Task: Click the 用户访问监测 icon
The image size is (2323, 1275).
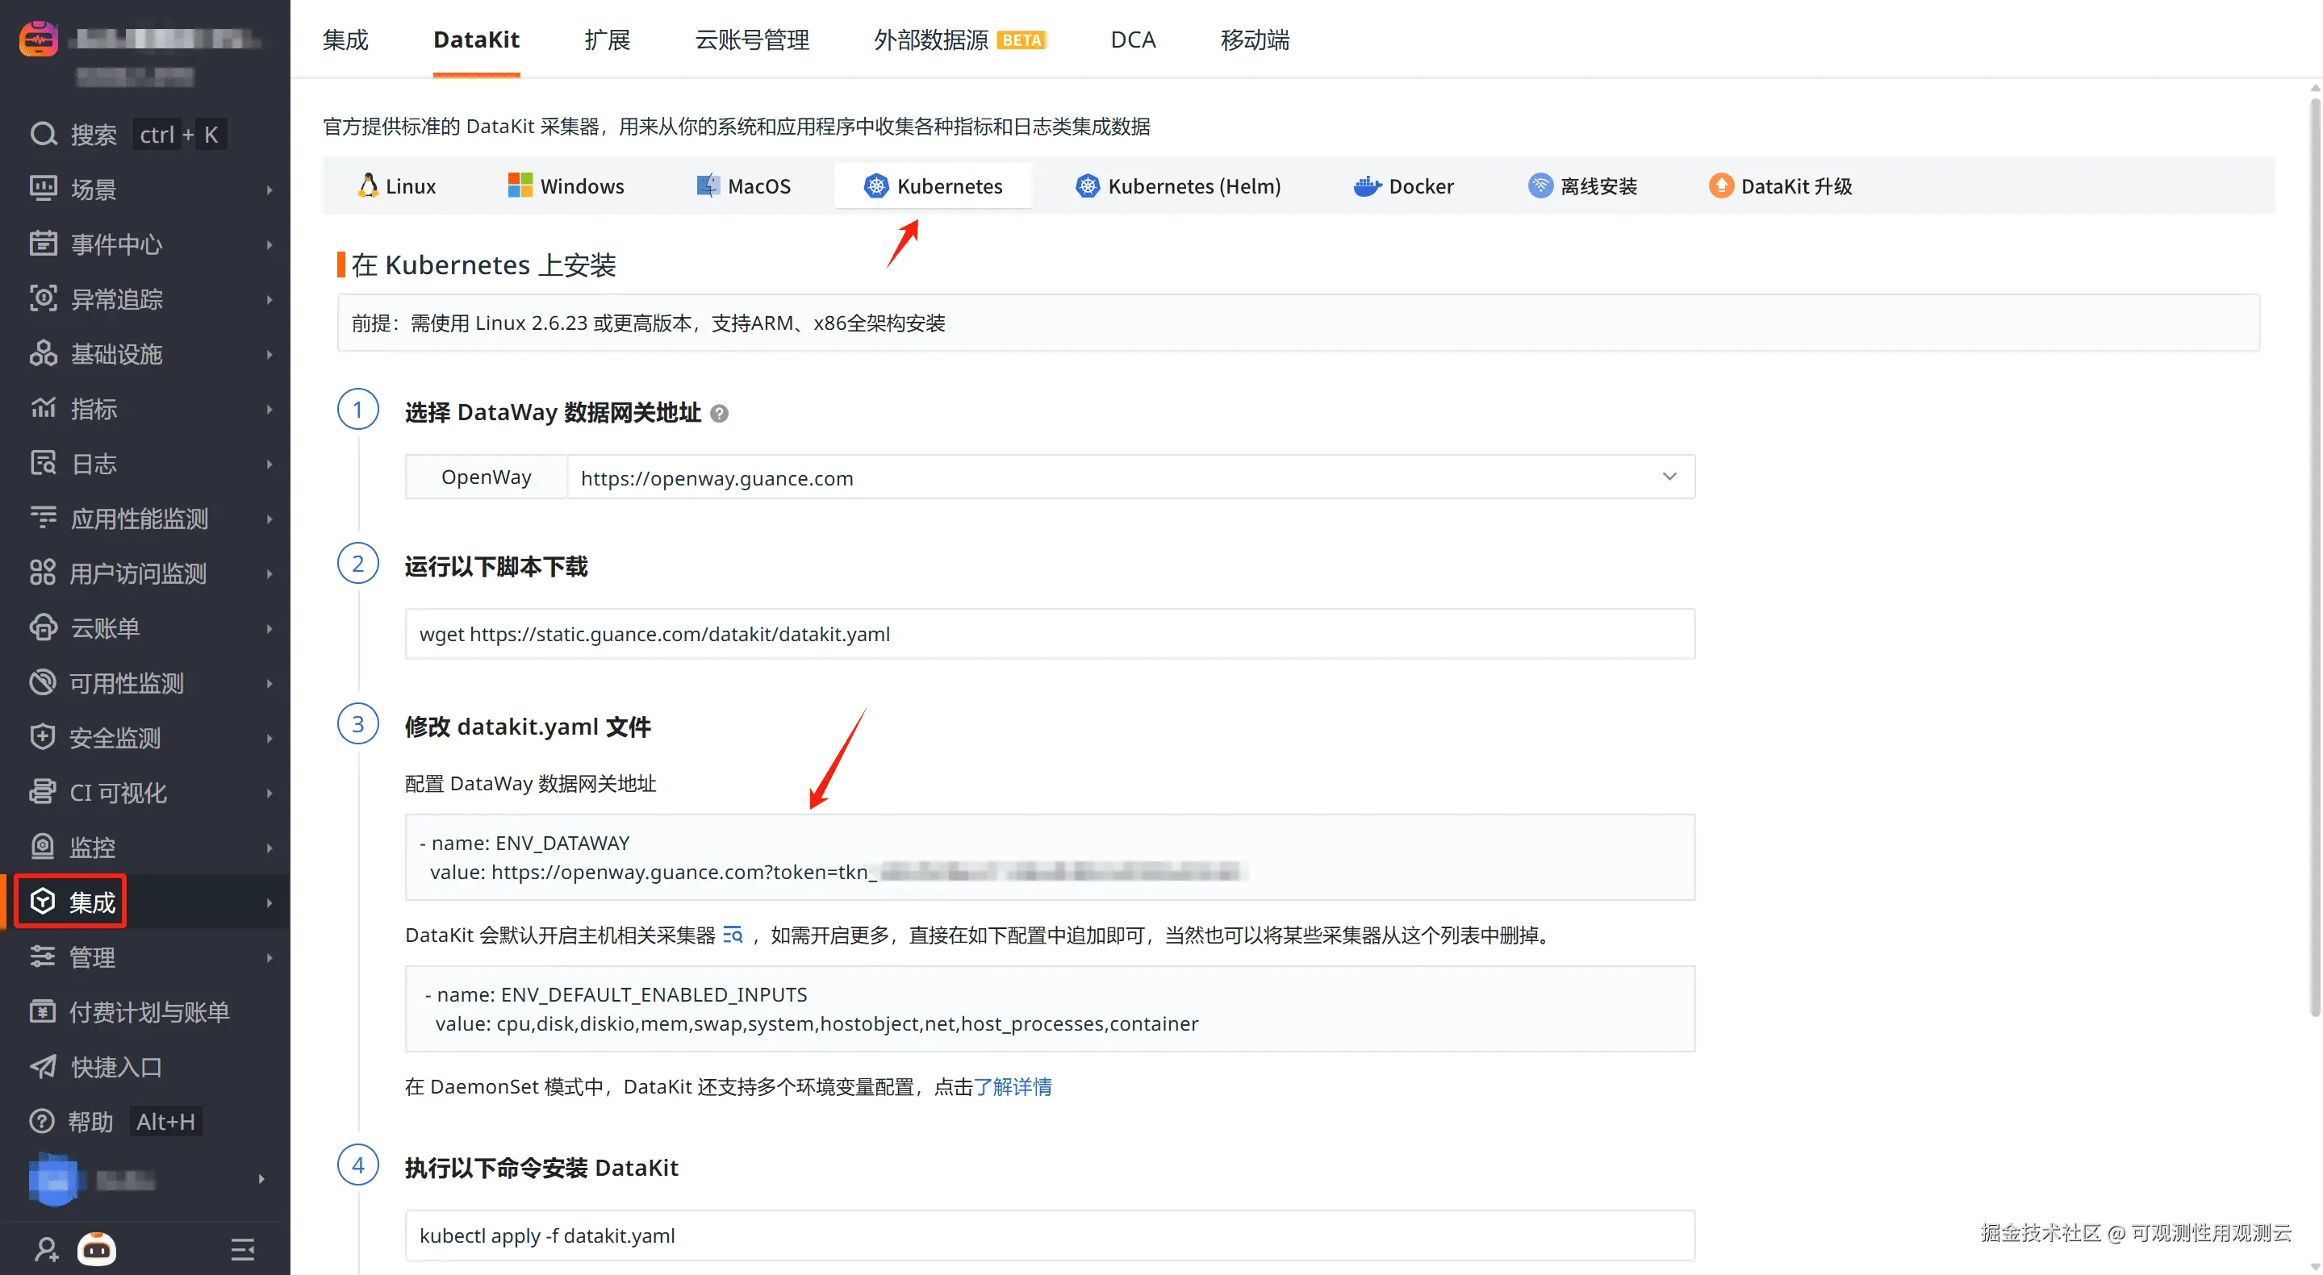Action: coord(44,573)
